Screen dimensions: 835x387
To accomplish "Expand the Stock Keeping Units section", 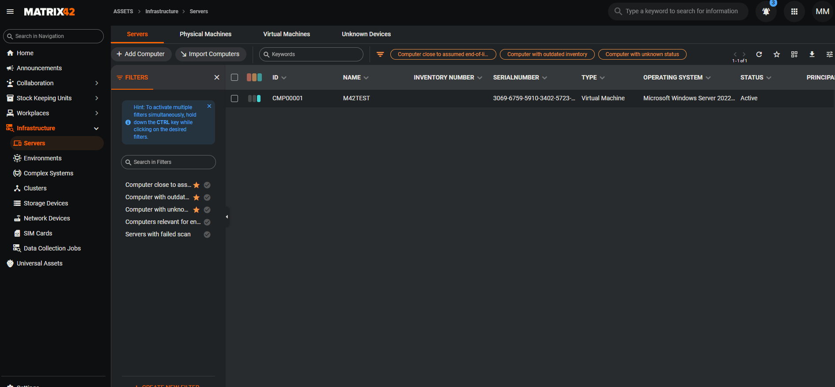I will coord(97,98).
